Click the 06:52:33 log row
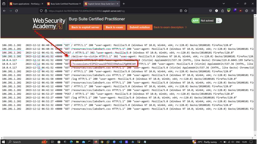 [x=128, y=109]
